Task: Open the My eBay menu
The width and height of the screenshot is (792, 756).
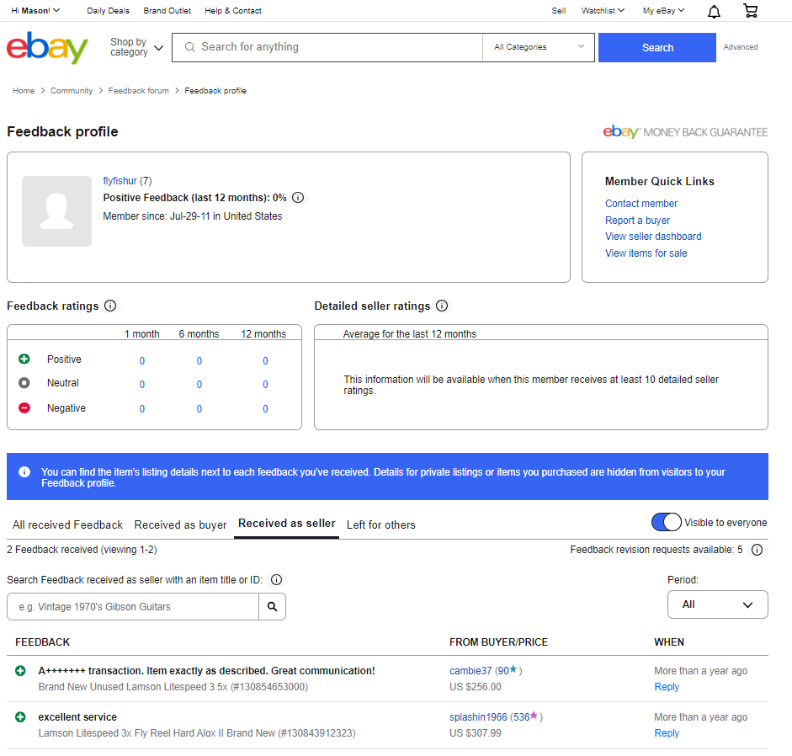Action: coord(663,11)
